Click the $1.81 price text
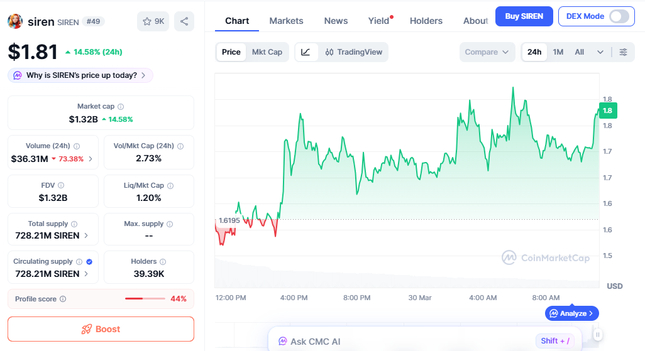 click(x=33, y=51)
